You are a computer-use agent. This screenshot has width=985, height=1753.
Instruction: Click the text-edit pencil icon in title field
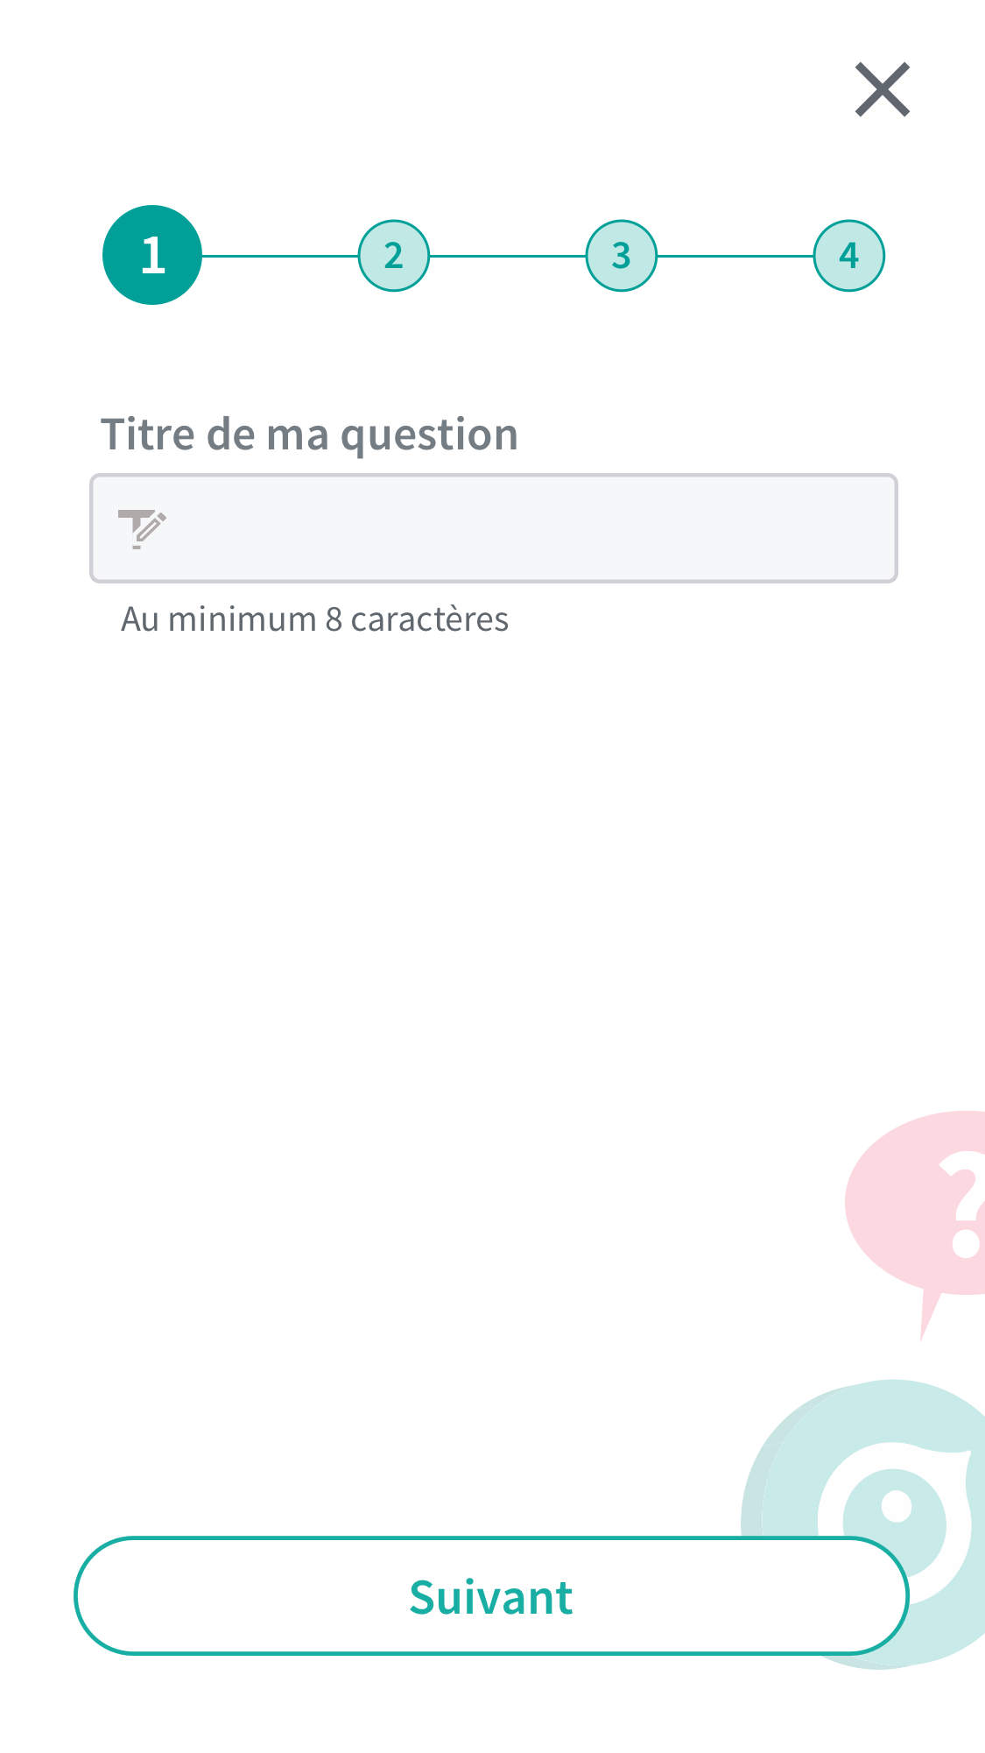pos(142,528)
